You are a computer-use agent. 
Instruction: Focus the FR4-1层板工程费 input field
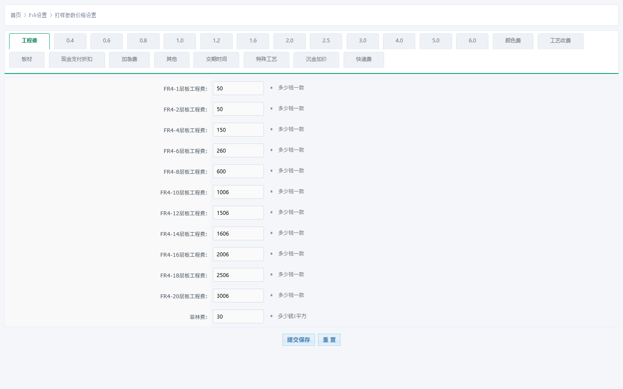tap(238, 88)
